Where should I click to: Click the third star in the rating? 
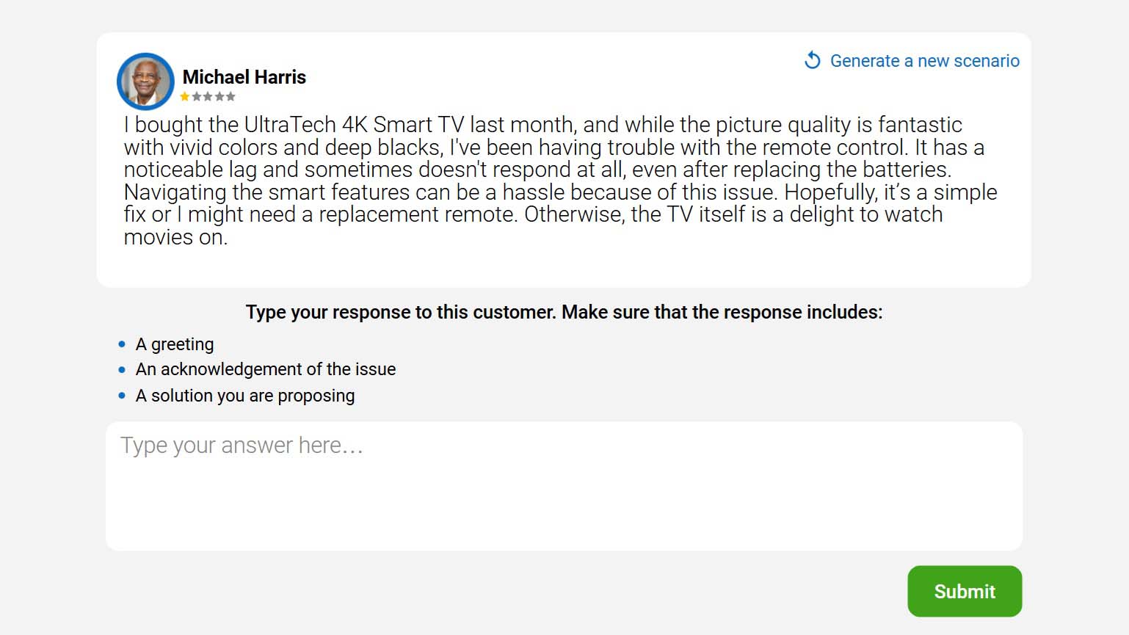(x=208, y=97)
